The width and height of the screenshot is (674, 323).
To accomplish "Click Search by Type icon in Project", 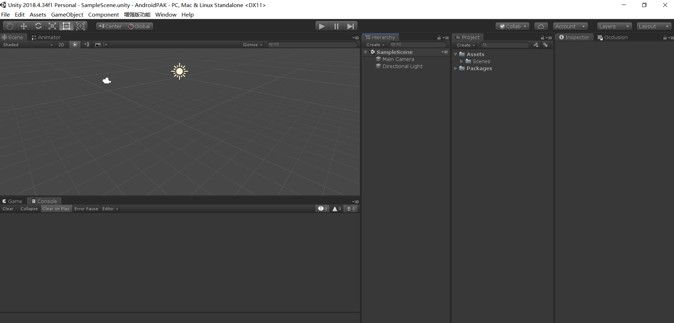I will point(536,45).
